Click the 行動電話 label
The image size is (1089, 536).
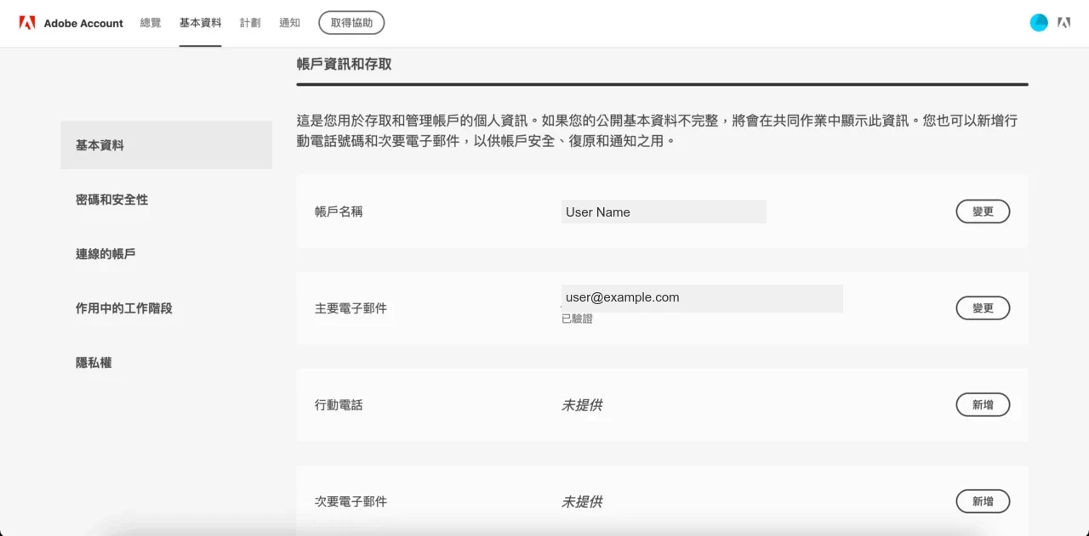coord(339,405)
